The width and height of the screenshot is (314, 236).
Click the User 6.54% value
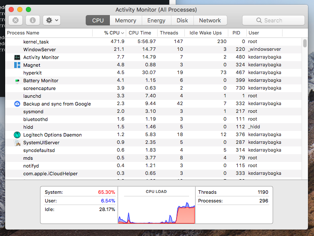click(108, 201)
